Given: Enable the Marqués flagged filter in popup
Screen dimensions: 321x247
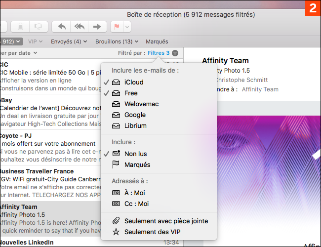Looking at the screenshot, I should (159, 165).
